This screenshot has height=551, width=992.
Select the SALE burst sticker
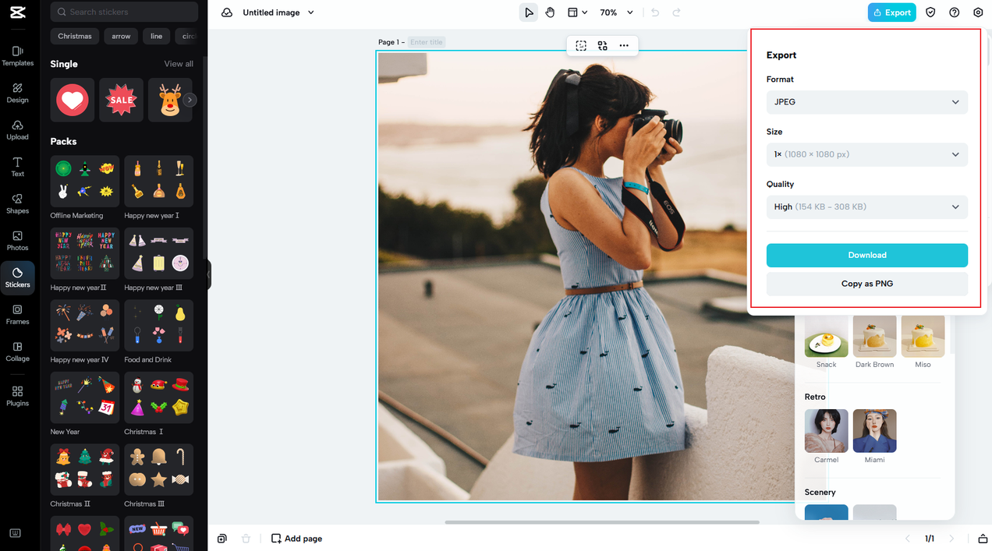[121, 100]
